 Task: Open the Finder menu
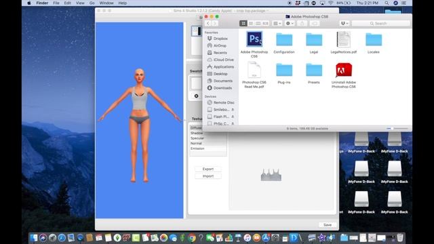point(42,3)
